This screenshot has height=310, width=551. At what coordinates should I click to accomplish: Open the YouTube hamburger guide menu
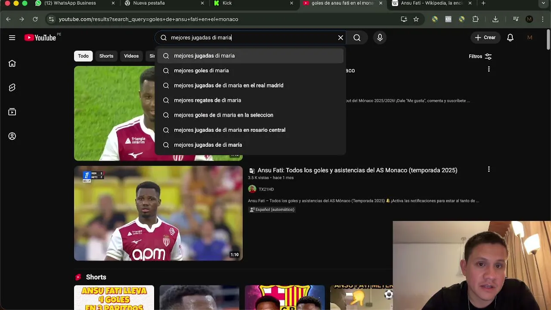[x=12, y=37]
